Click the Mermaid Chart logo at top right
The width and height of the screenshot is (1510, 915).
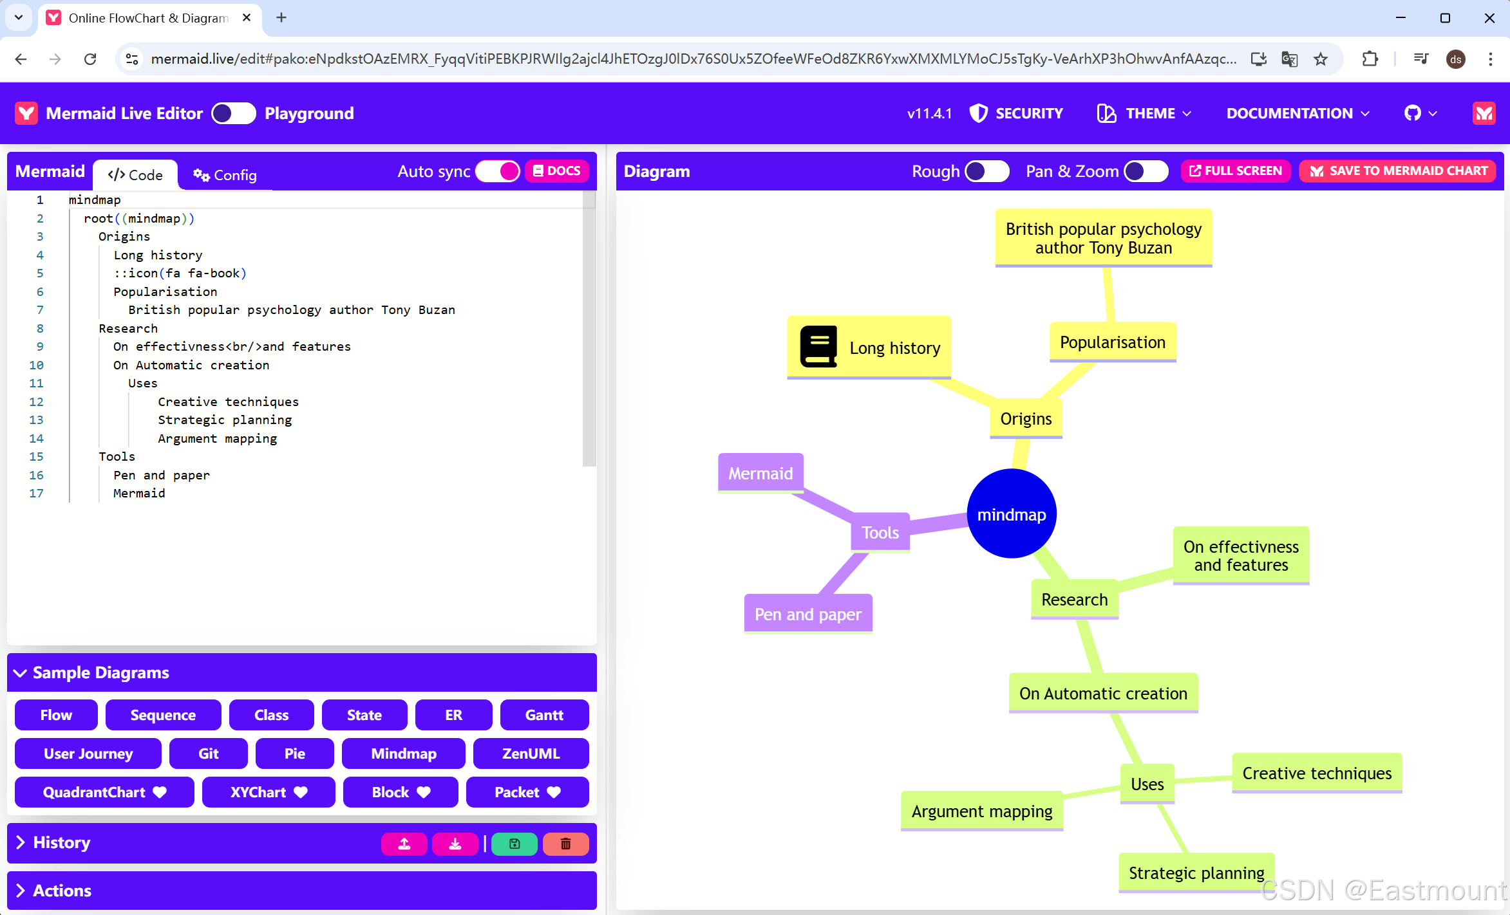coord(1484,113)
